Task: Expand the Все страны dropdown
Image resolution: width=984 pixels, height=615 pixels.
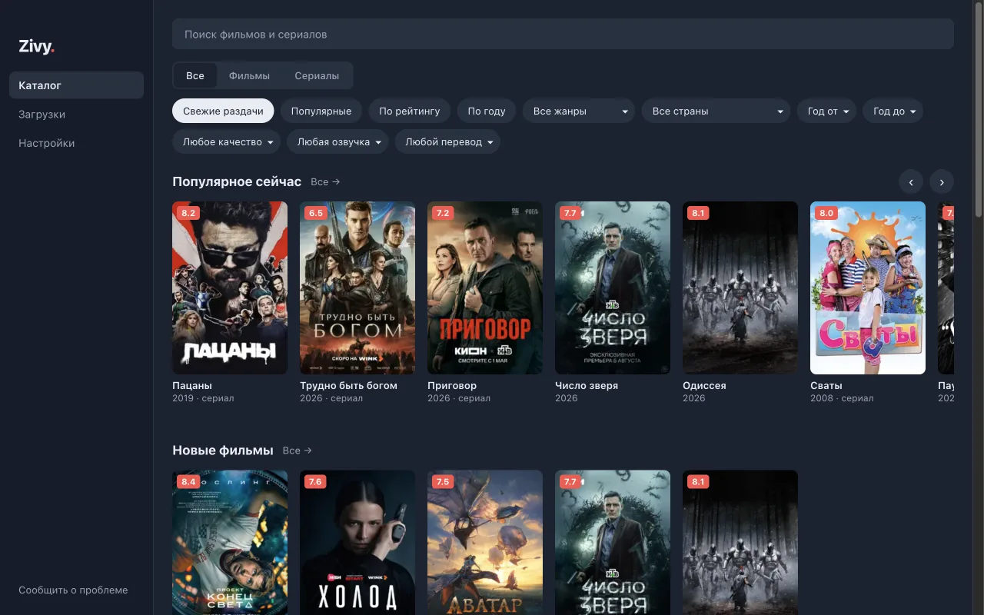Action: [716, 111]
